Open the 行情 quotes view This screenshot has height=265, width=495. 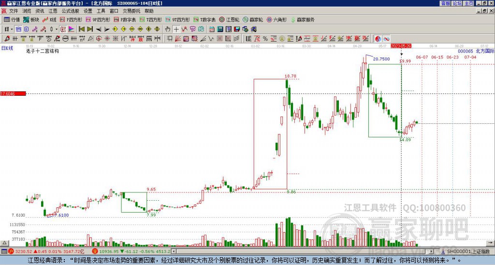[x=12, y=19]
